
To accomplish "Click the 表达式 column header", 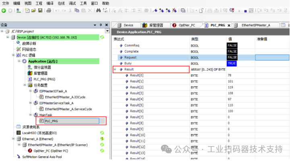I will tap(119, 39).
